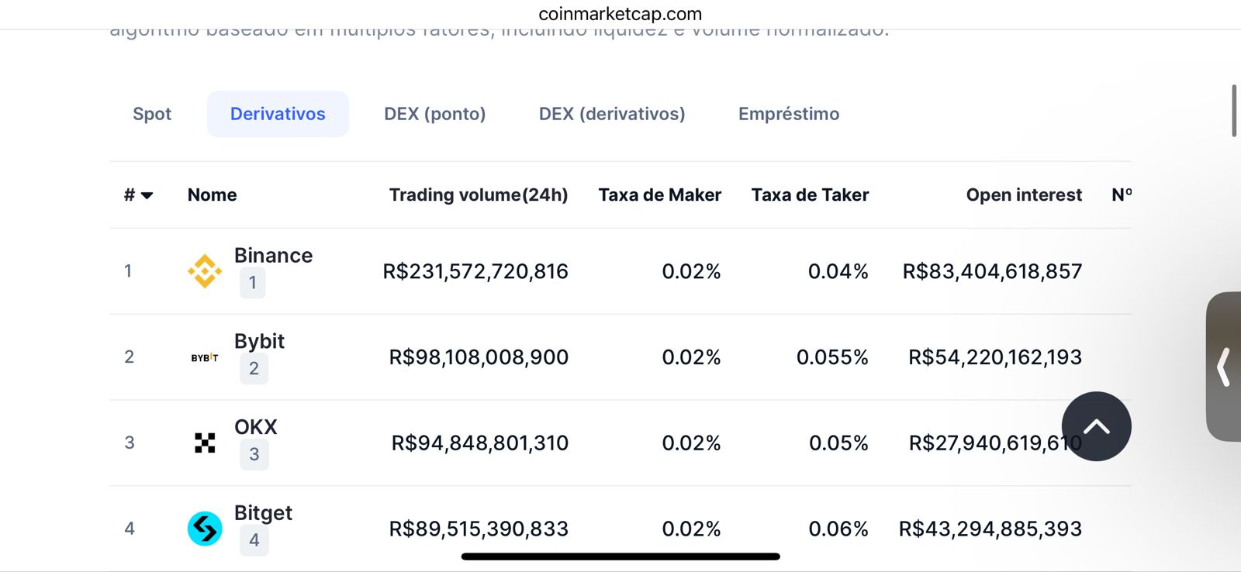This screenshot has height=572, width=1241.
Task: Click the OKX checkered logo
Action: (x=205, y=443)
